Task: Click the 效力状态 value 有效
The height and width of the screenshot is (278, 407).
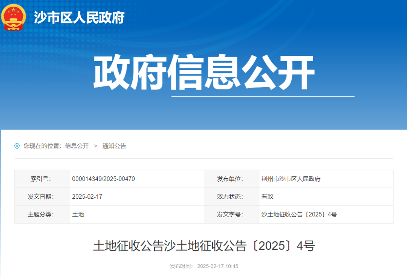Action: tap(267, 197)
